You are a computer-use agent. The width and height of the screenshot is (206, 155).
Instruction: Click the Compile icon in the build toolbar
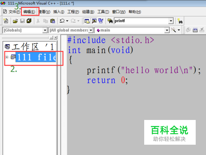pos(188,30)
